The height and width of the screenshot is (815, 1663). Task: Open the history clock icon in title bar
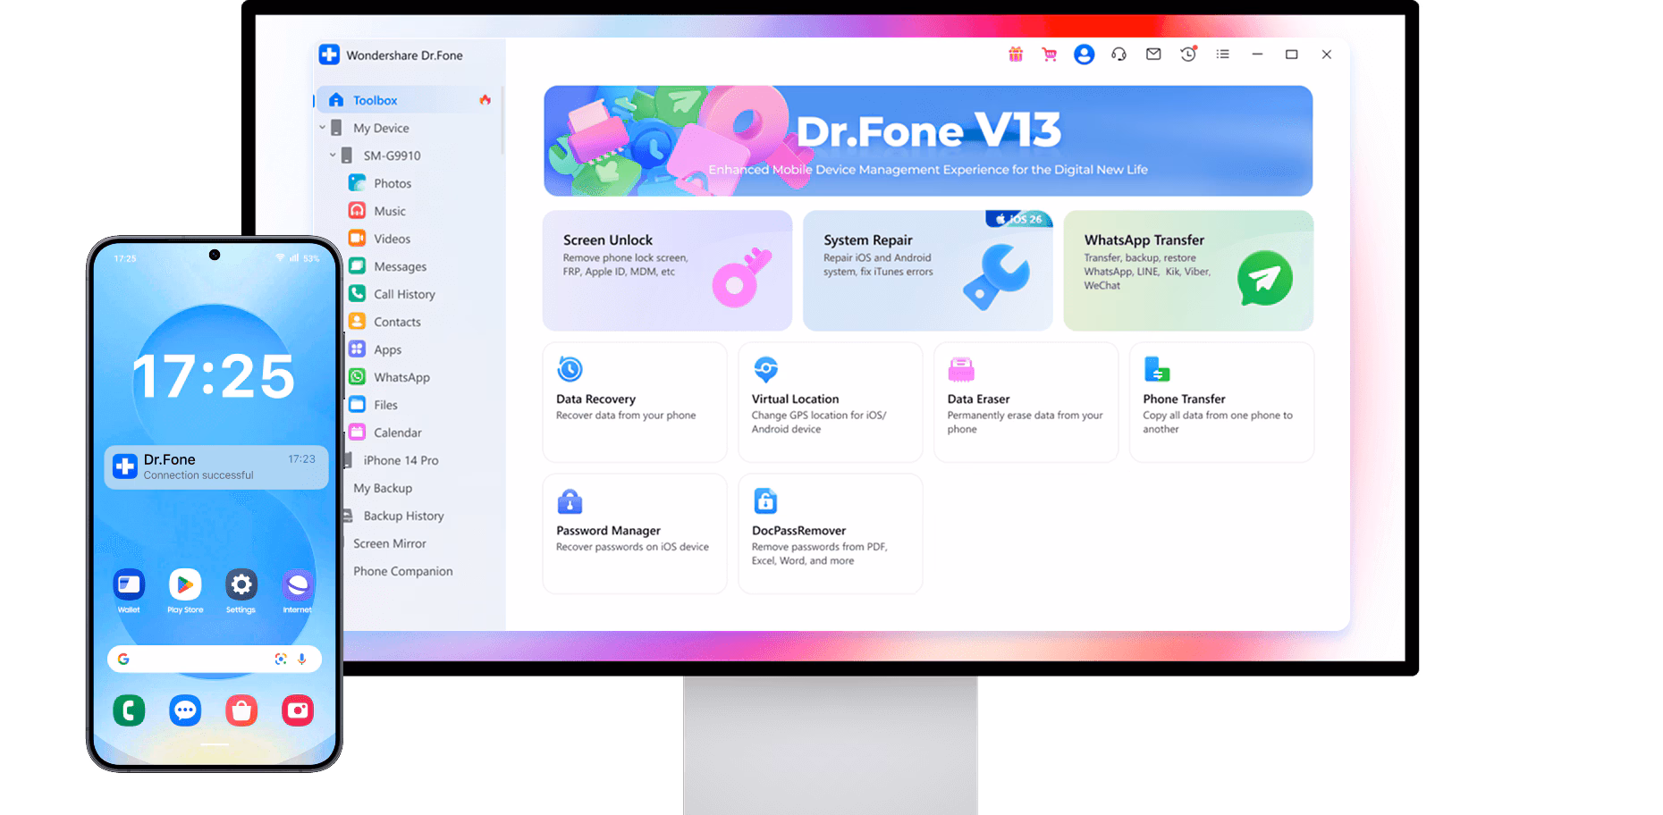pyautogui.click(x=1188, y=55)
